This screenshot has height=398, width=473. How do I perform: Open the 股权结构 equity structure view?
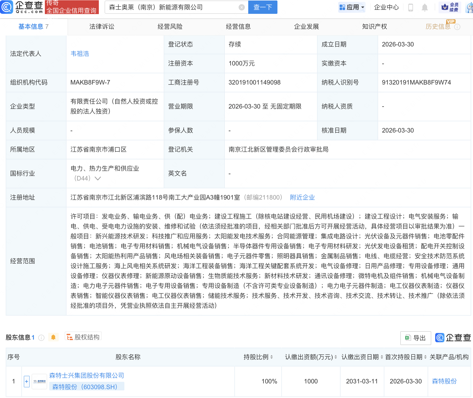(83, 336)
